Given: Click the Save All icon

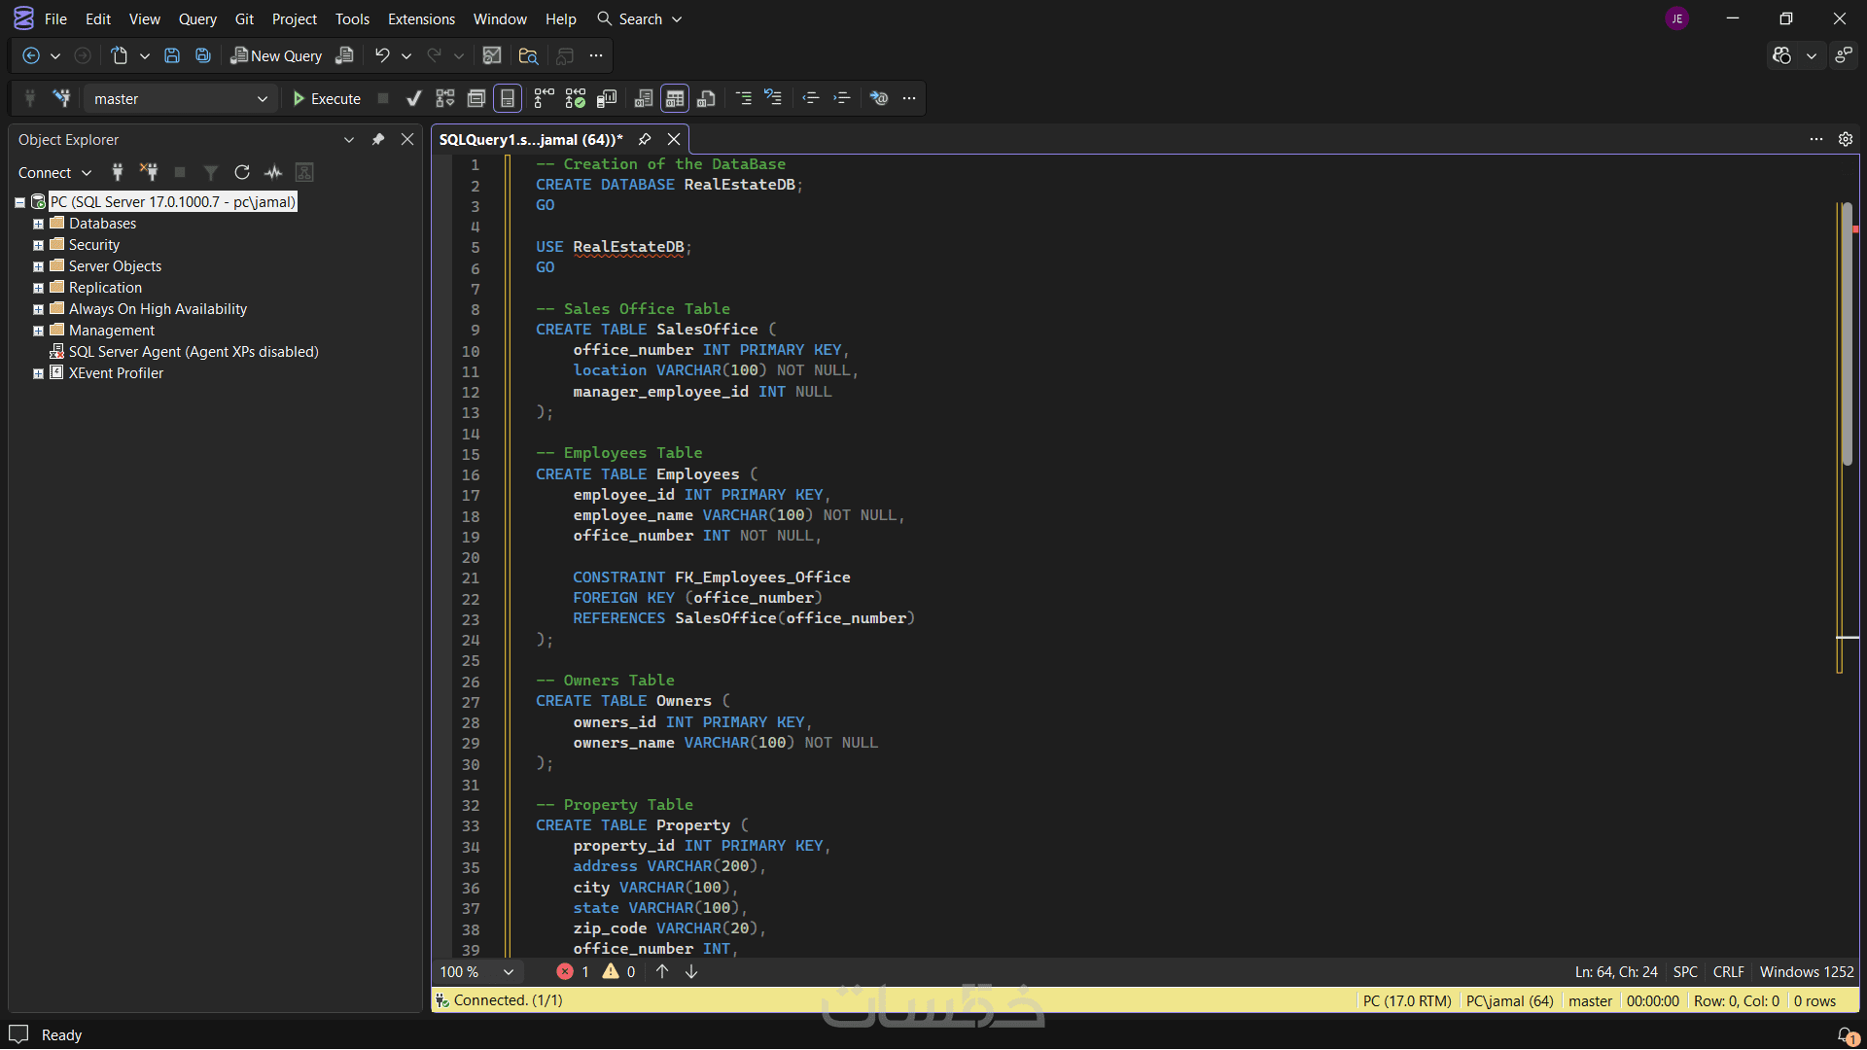Looking at the screenshot, I should click(202, 55).
